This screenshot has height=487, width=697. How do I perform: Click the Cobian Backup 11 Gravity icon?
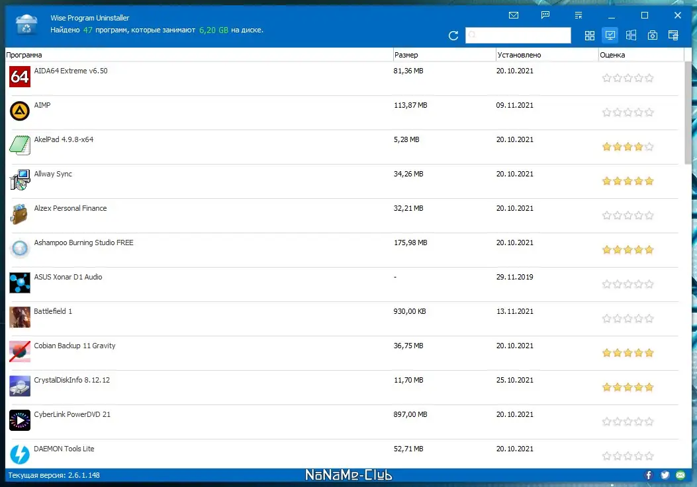tap(20, 352)
